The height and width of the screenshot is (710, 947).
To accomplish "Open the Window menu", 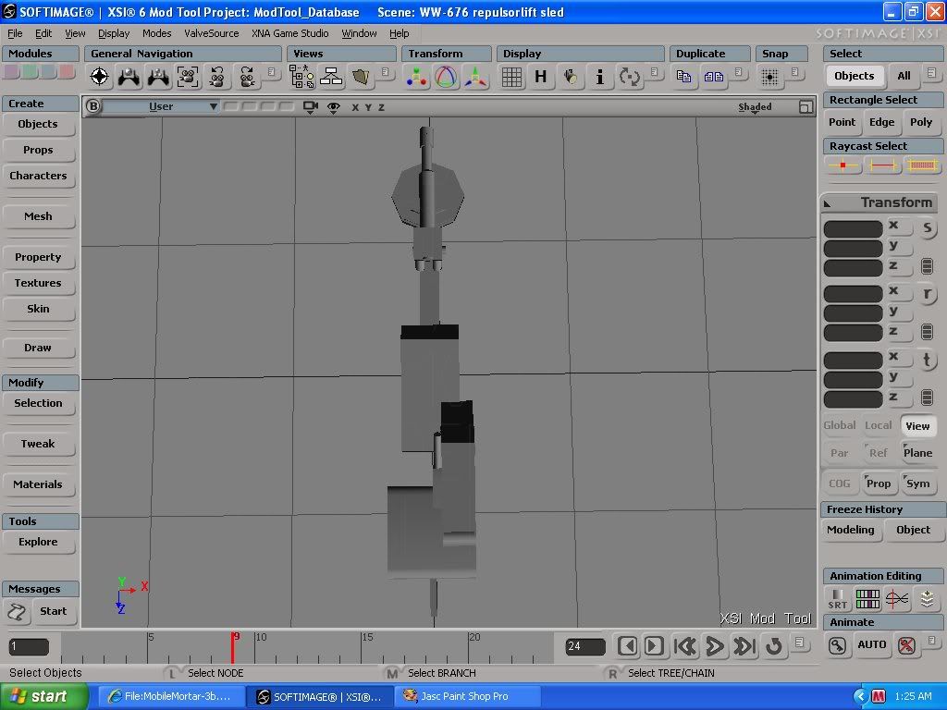I will coord(359,33).
